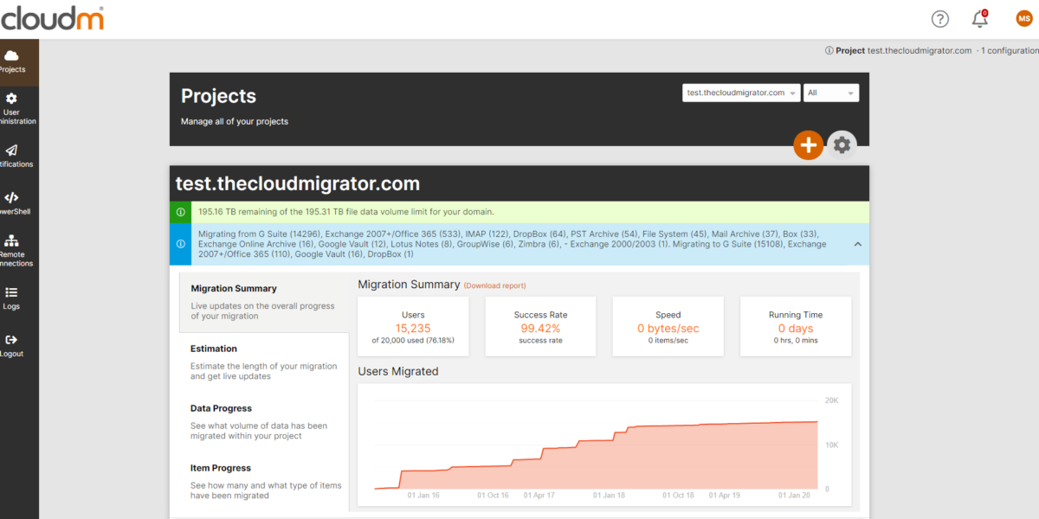Open Notifications paper plane icon
Viewport: 1039px width, 519px height.
click(12, 151)
